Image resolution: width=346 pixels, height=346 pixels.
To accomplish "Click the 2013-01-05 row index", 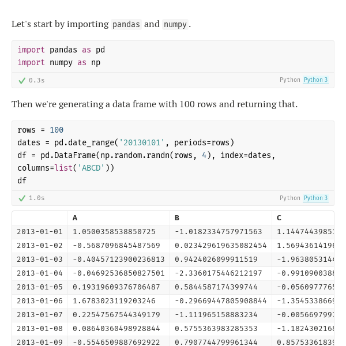I will click(x=40, y=287).
